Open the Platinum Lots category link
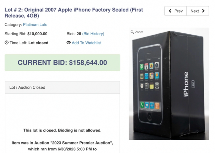Viewport: 215px width, 153px height. point(35,25)
